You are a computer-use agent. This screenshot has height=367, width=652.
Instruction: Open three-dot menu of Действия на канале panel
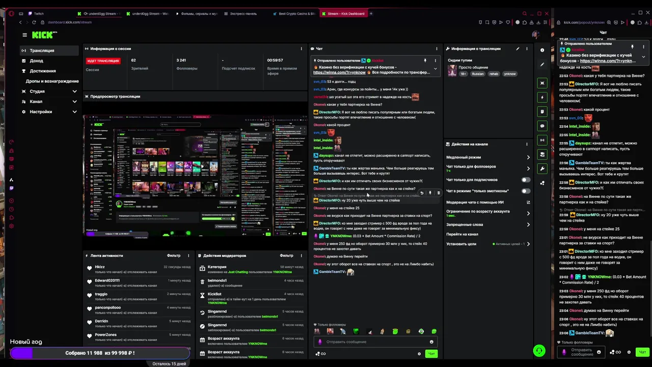click(527, 144)
